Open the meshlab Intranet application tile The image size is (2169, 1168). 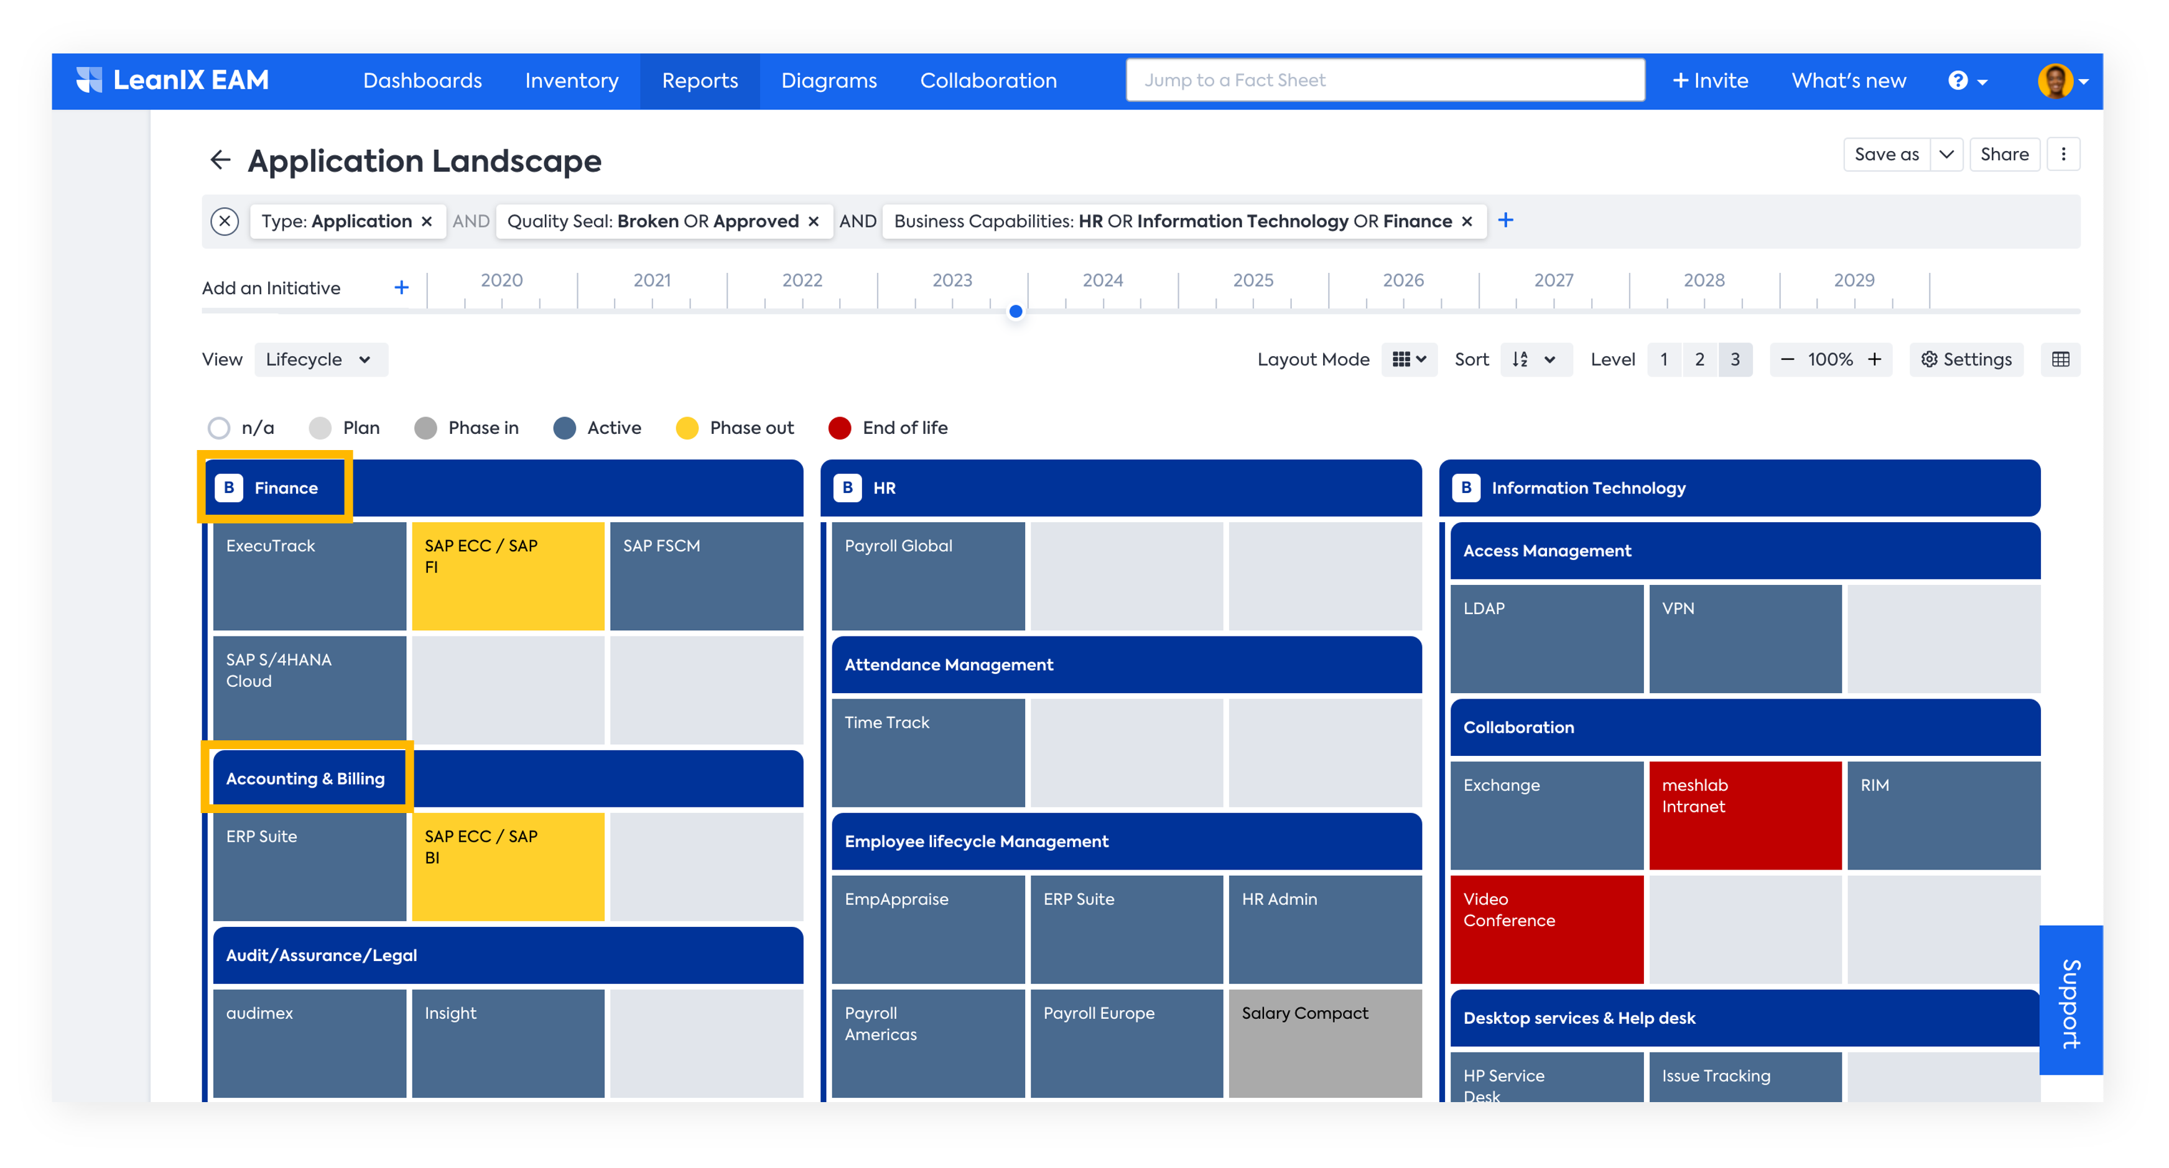coord(1745,814)
